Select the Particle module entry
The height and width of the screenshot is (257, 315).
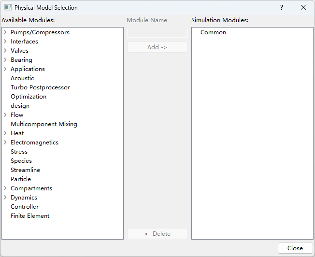(x=21, y=179)
